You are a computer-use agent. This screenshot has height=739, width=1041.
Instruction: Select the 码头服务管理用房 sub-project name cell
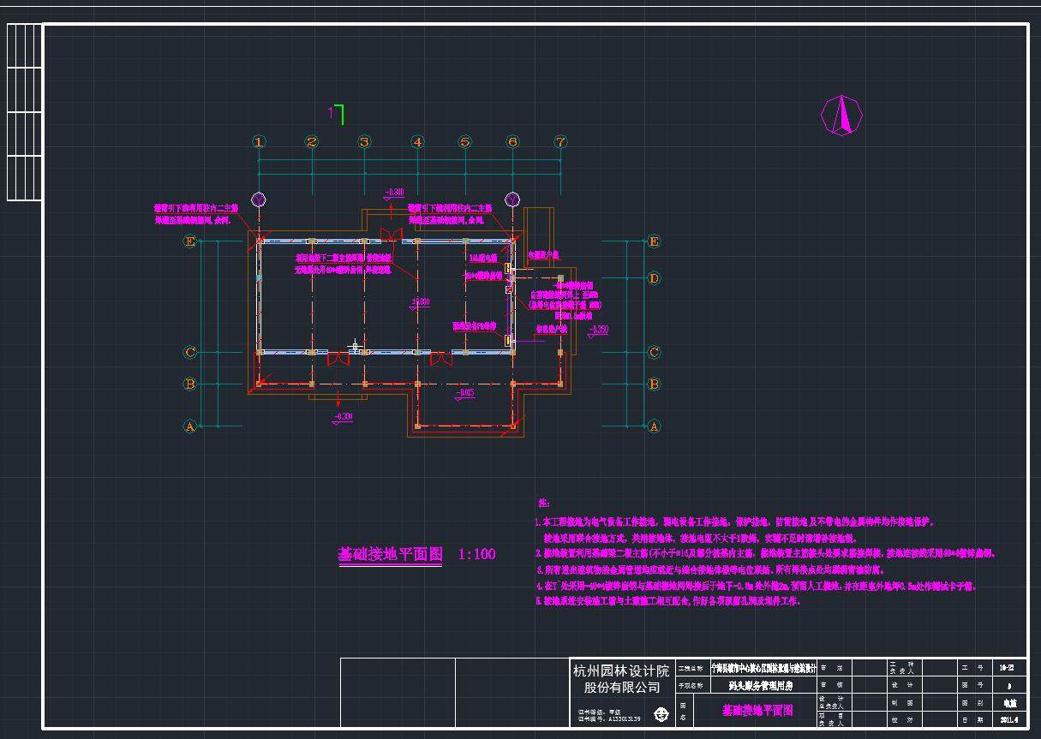(x=760, y=686)
